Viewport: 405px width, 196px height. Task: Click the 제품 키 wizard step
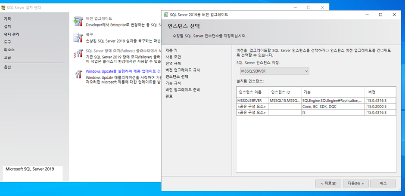point(171,50)
